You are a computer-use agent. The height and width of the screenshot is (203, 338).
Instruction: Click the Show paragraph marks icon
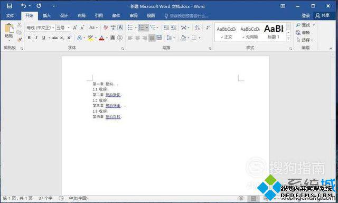coord(208,27)
